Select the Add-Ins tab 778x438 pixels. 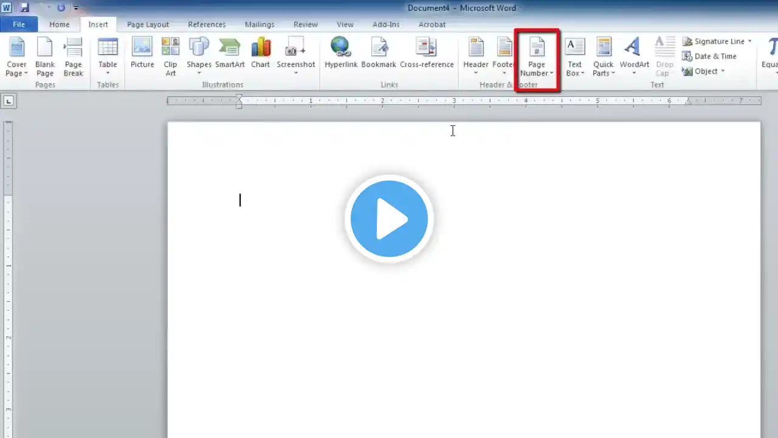(x=386, y=24)
